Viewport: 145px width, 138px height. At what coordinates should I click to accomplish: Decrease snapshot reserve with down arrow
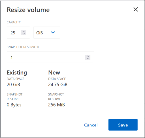pyautogui.click(x=88, y=58)
